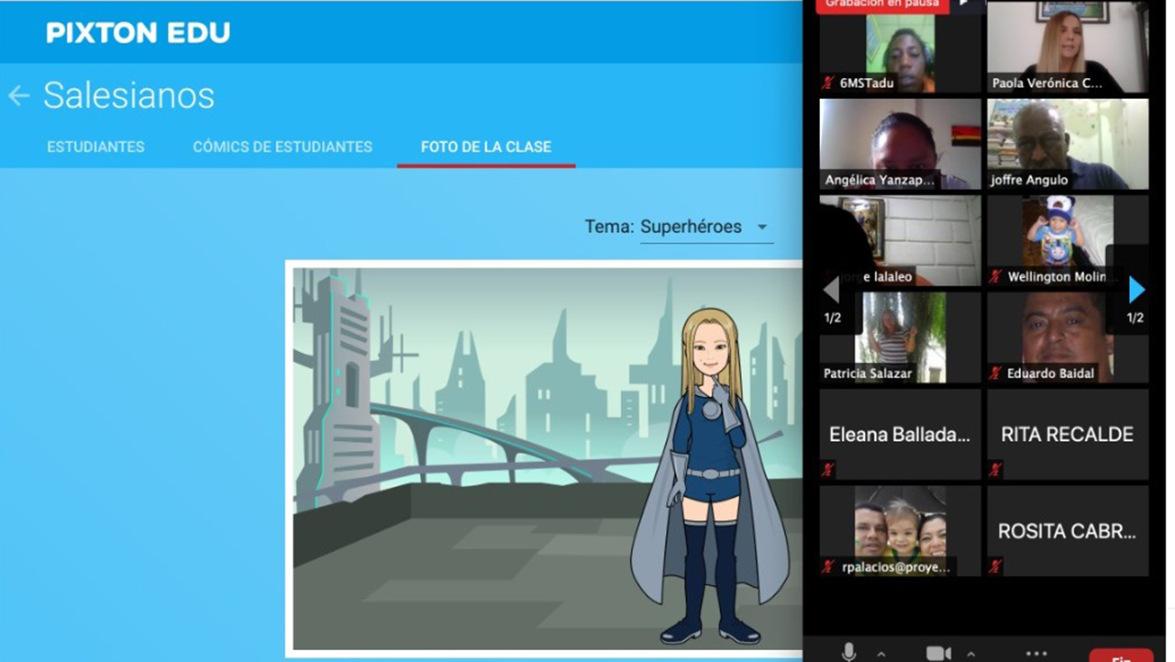Select Eduardo Baidal video tile

click(x=1068, y=337)
